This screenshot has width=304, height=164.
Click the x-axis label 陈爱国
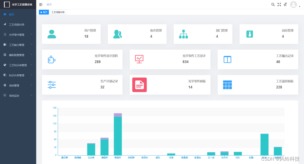click(x=185, y=158)
